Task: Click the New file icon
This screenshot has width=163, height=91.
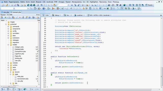Action: [2, 5]
